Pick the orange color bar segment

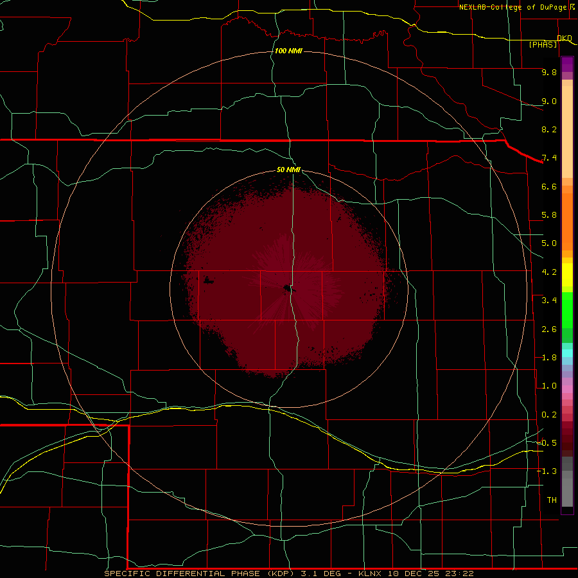[567, 222]
